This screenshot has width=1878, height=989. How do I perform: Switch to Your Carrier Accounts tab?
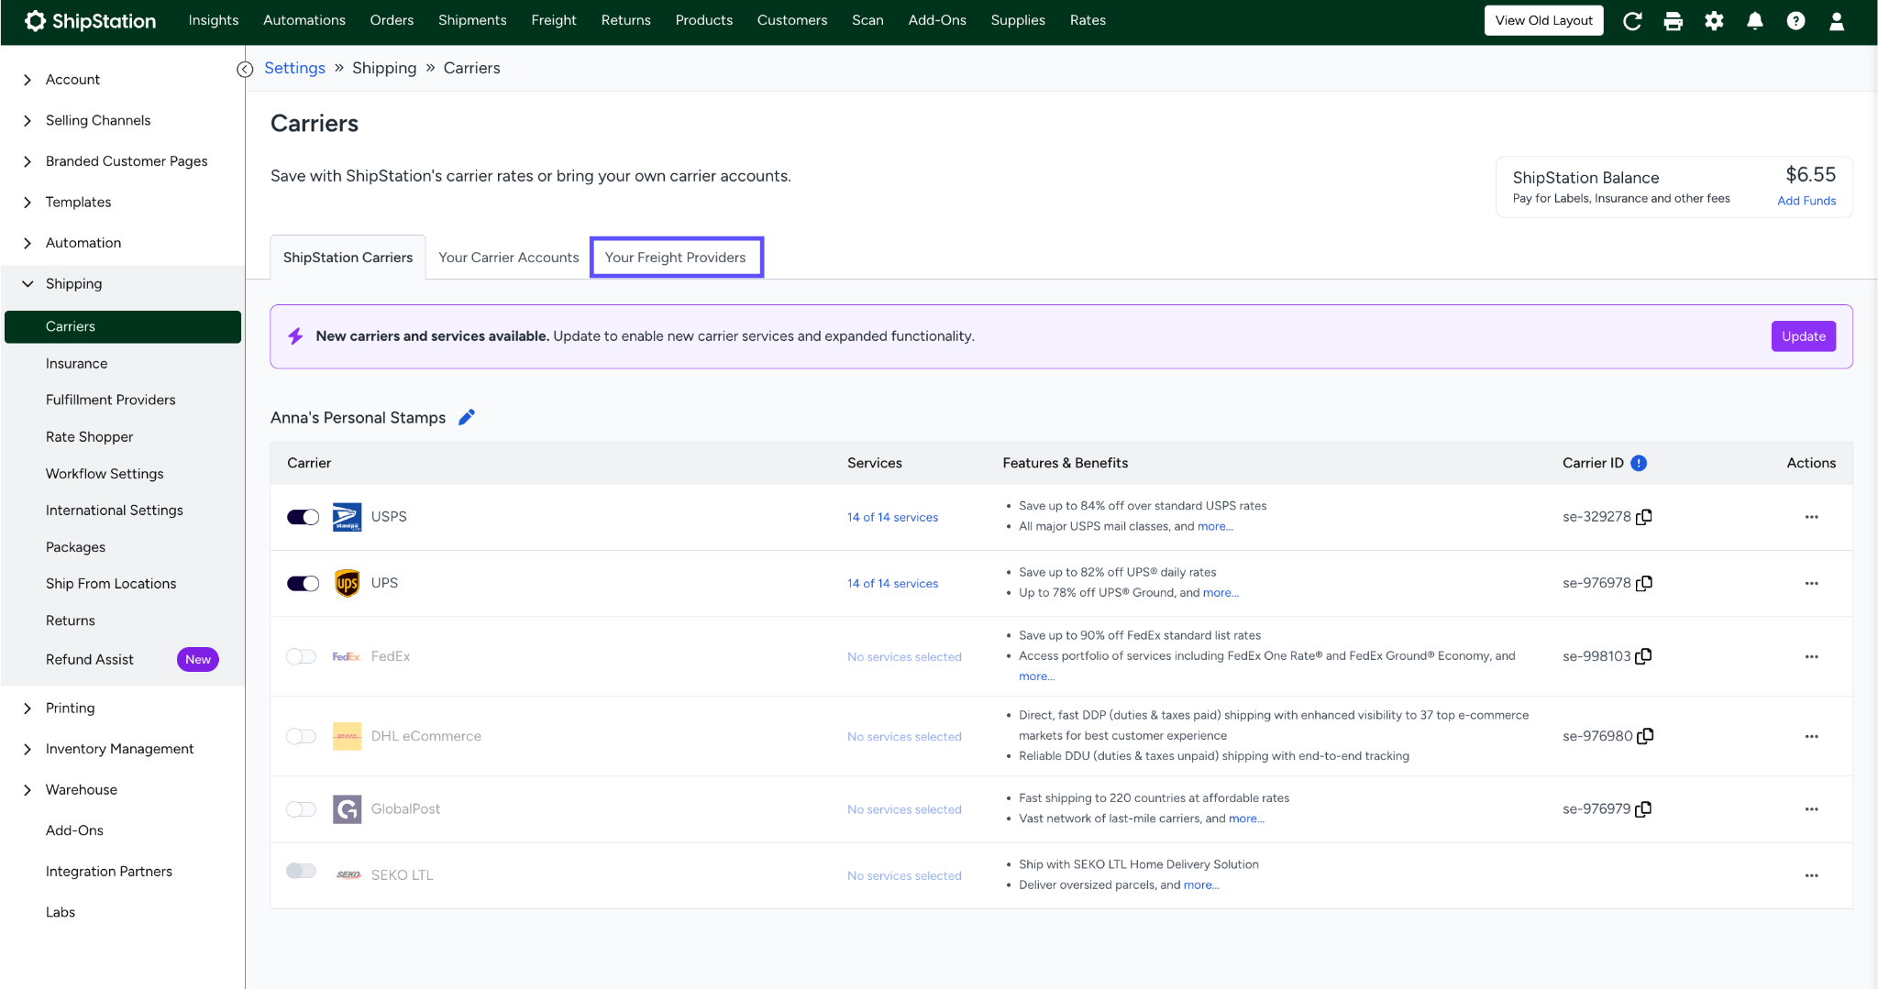[509, 258]
